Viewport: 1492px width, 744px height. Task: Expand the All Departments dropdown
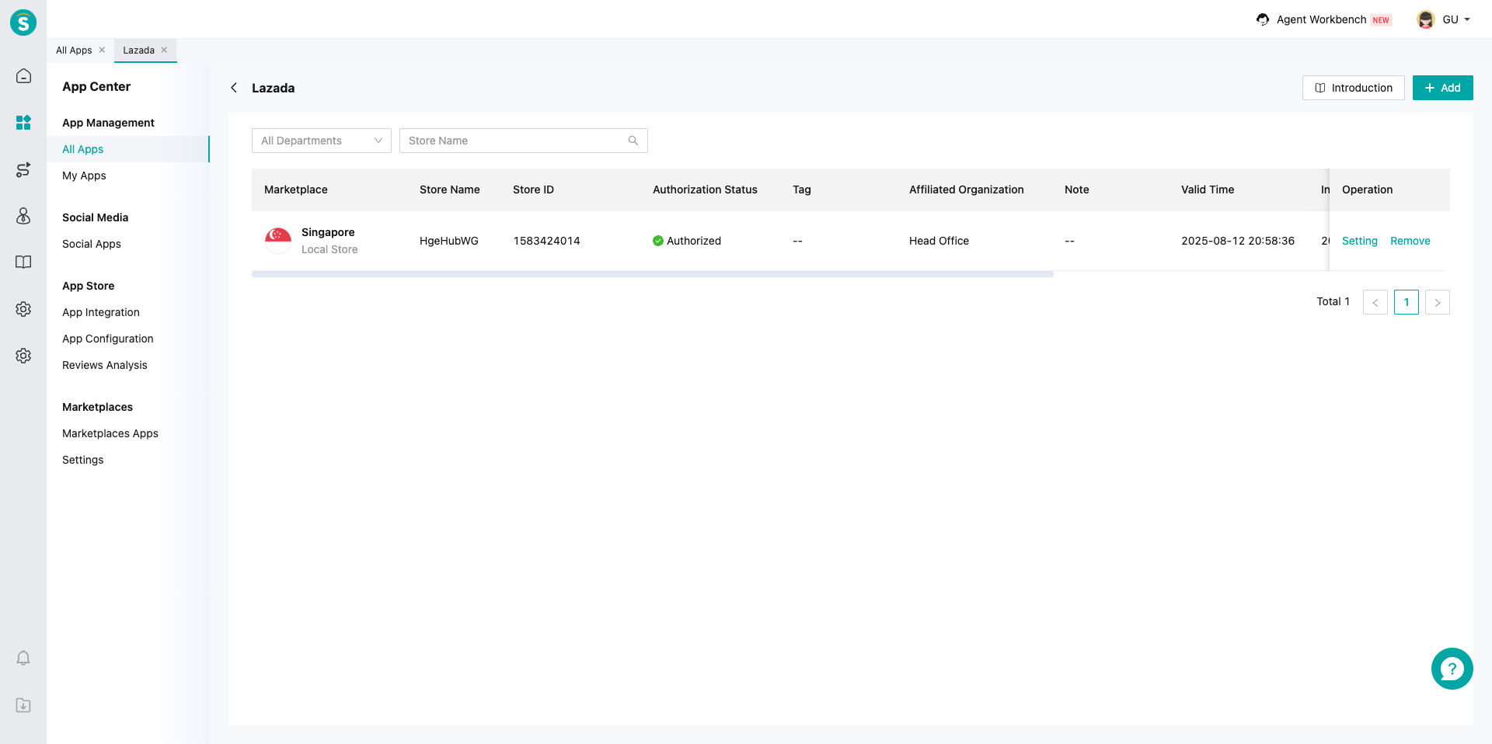(x=321, y=141)
